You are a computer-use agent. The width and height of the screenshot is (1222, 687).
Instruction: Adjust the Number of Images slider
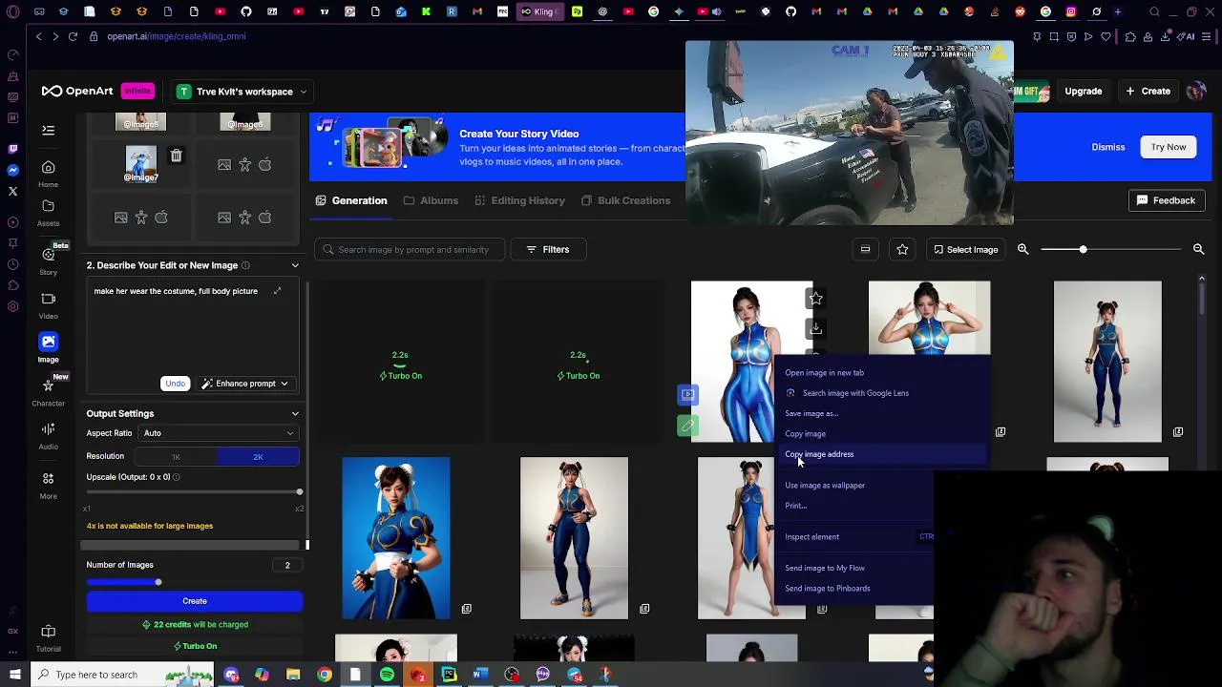tap(158, 582)
